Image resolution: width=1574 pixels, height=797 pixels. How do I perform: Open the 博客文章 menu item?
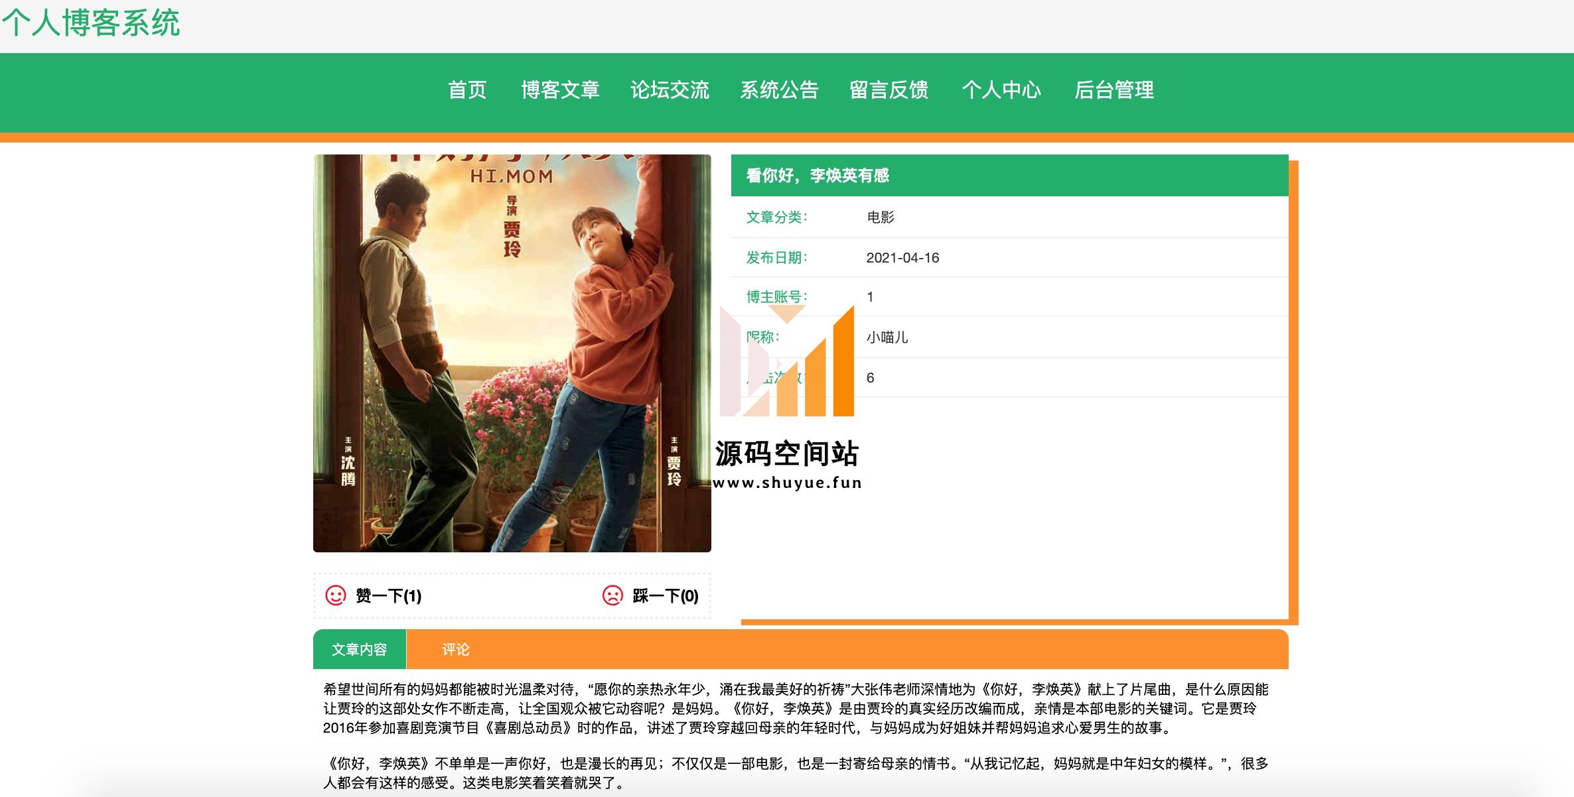point(560,90)
